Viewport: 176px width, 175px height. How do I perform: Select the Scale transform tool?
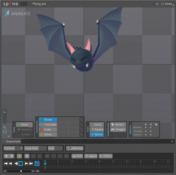48,130
